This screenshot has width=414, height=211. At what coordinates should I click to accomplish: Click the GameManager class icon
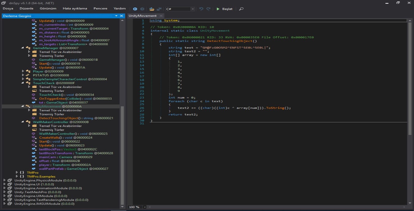[x=28, y=48]
